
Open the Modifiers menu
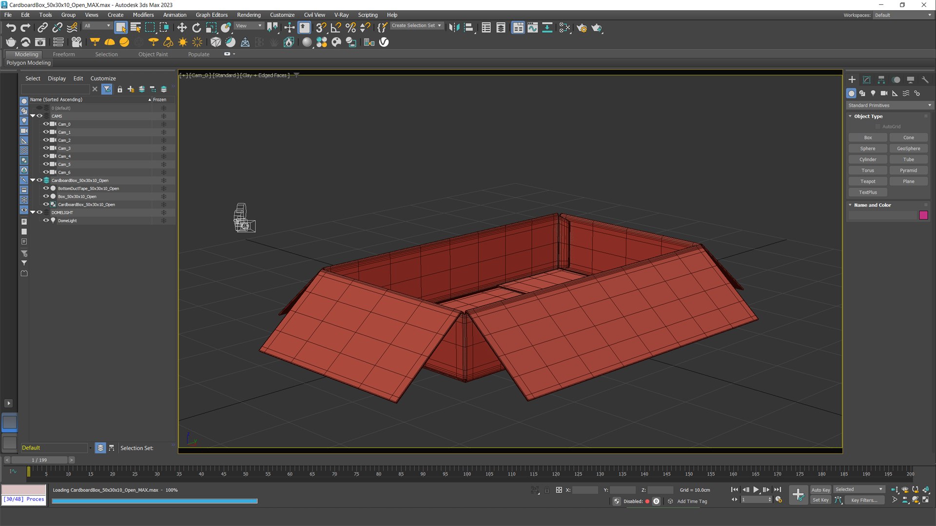(143, 15)
